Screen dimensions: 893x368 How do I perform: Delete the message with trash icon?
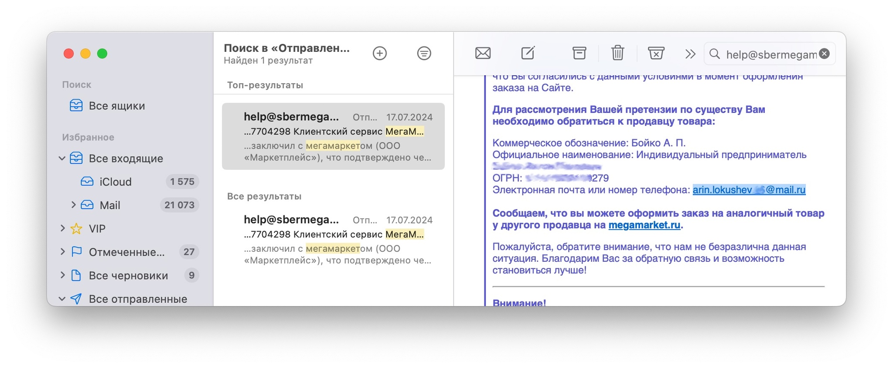click(617, 53)
